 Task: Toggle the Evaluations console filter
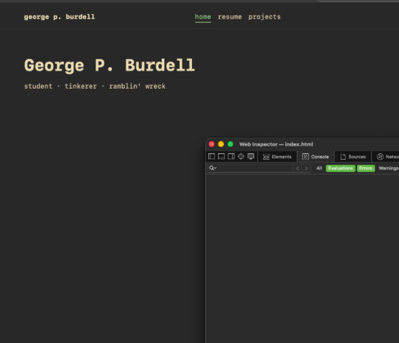pyautogui.click(x=340, y=168)
